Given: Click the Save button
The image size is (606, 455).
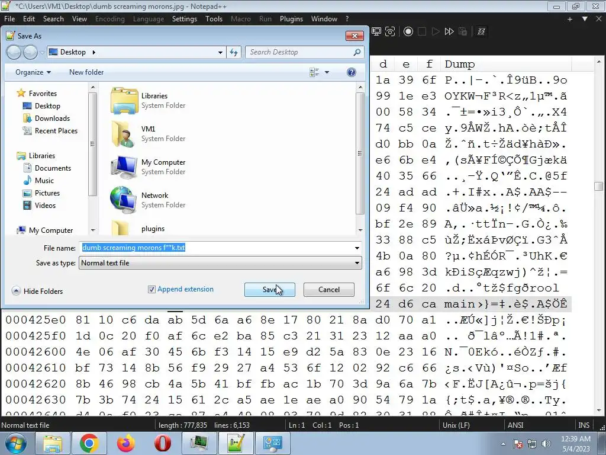Looking at the screenshot, I should click(x=269, y=290).
